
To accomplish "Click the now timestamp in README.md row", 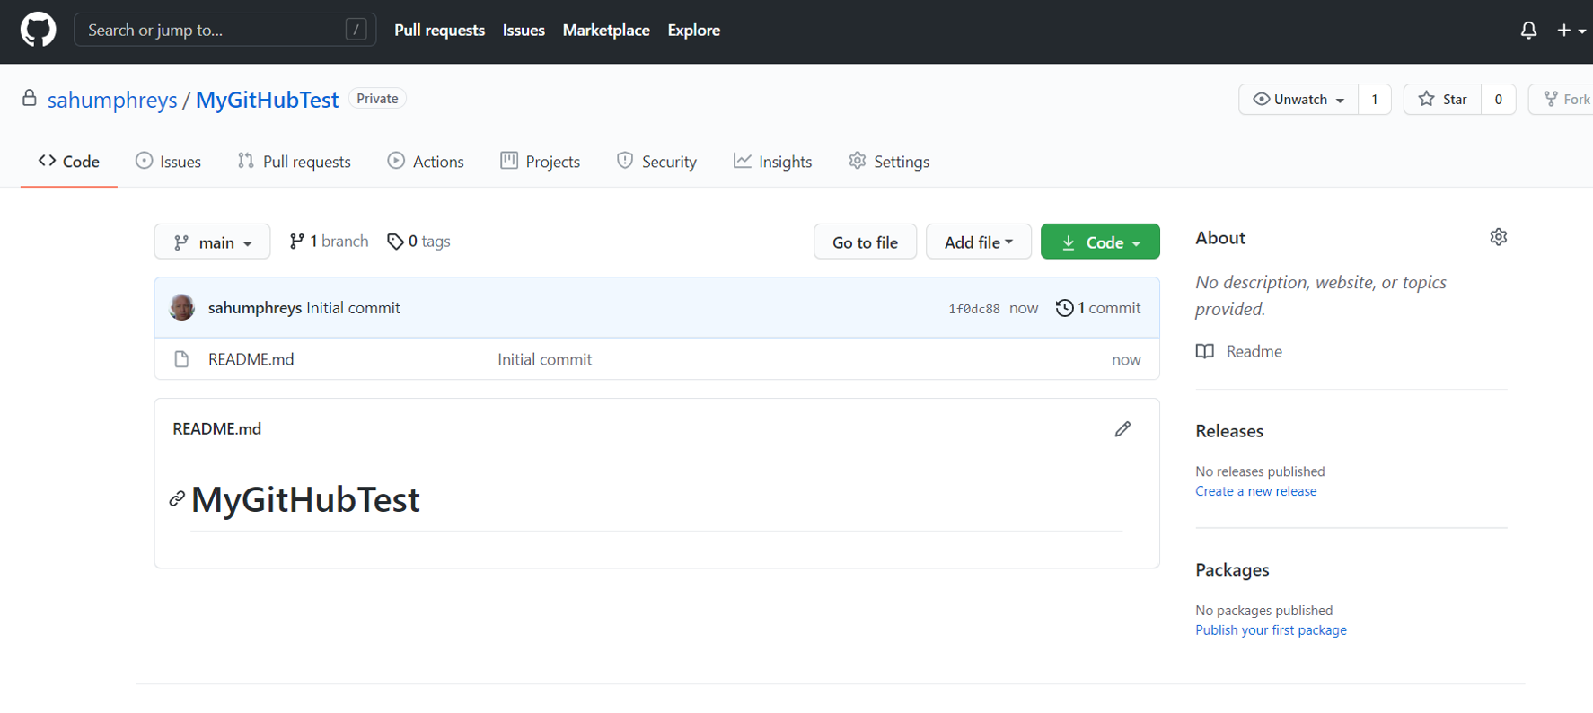I will [x=1126, y=360].
